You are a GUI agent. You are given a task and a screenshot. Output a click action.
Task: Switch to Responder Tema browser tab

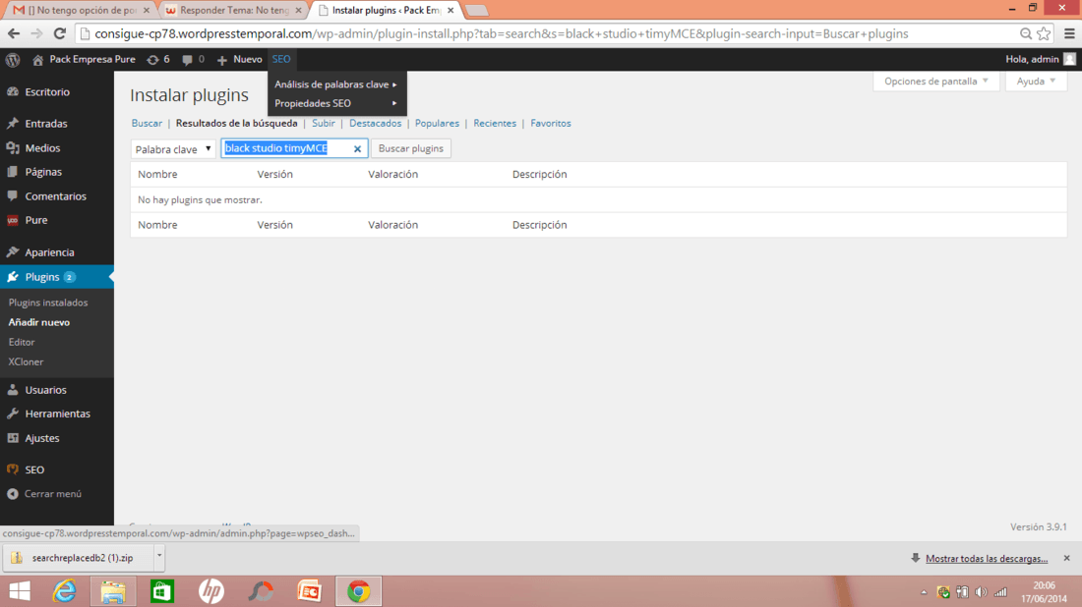pyautogui.click(x=233, y=11)
